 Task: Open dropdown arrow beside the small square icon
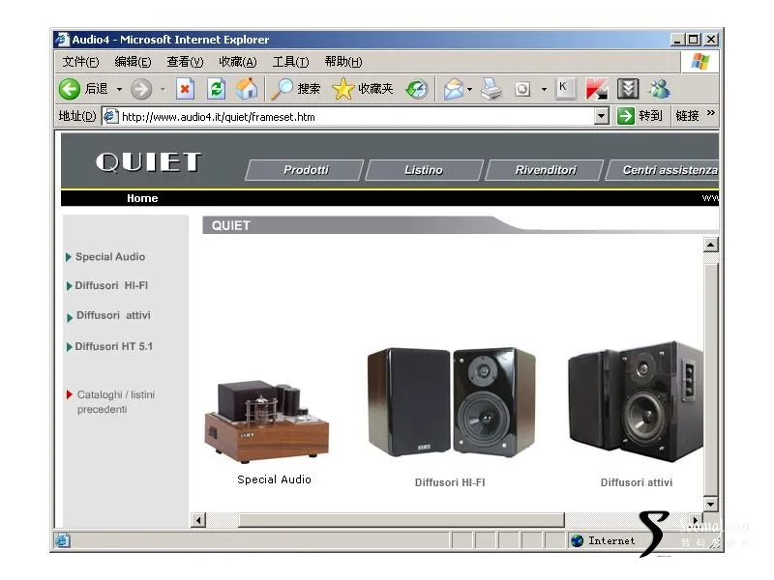[x=544, y=89]
